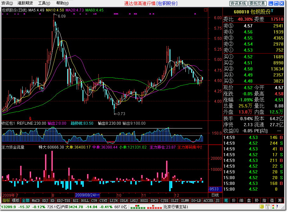Open the 帮助(H) menu
288x212 pixels.
[x=62, y=3]
